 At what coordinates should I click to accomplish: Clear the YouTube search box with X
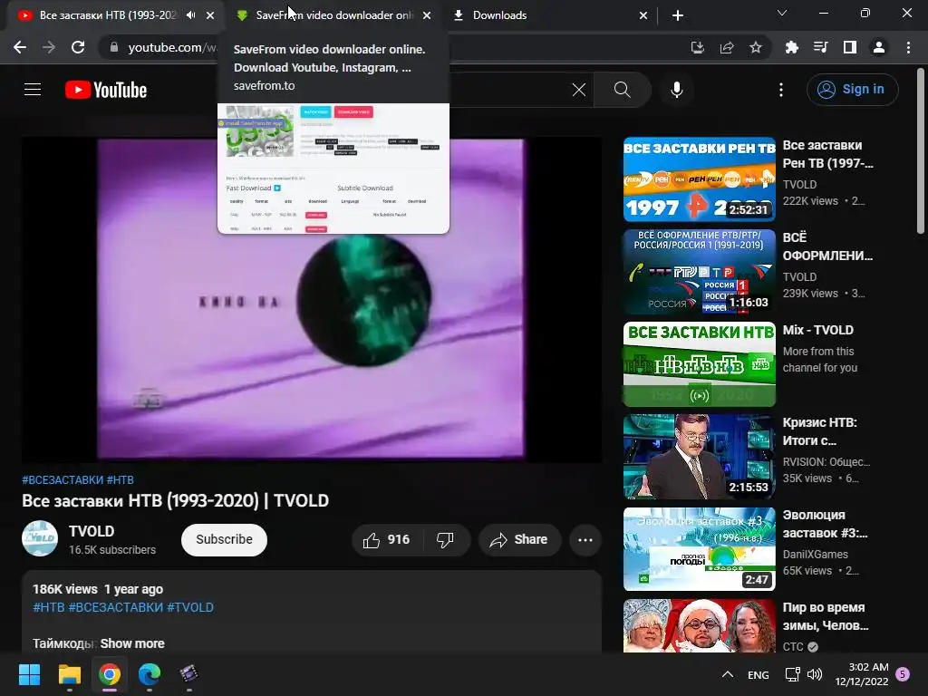pos(579,90)
